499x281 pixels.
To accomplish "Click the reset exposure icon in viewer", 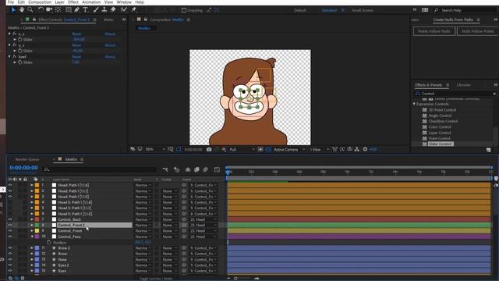I will pos(365,149).
